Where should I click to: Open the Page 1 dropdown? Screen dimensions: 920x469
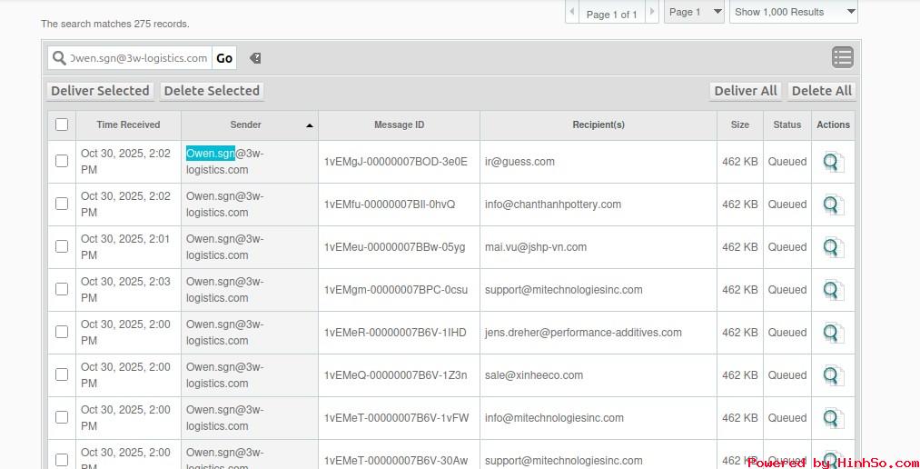(x=695, y=12)
